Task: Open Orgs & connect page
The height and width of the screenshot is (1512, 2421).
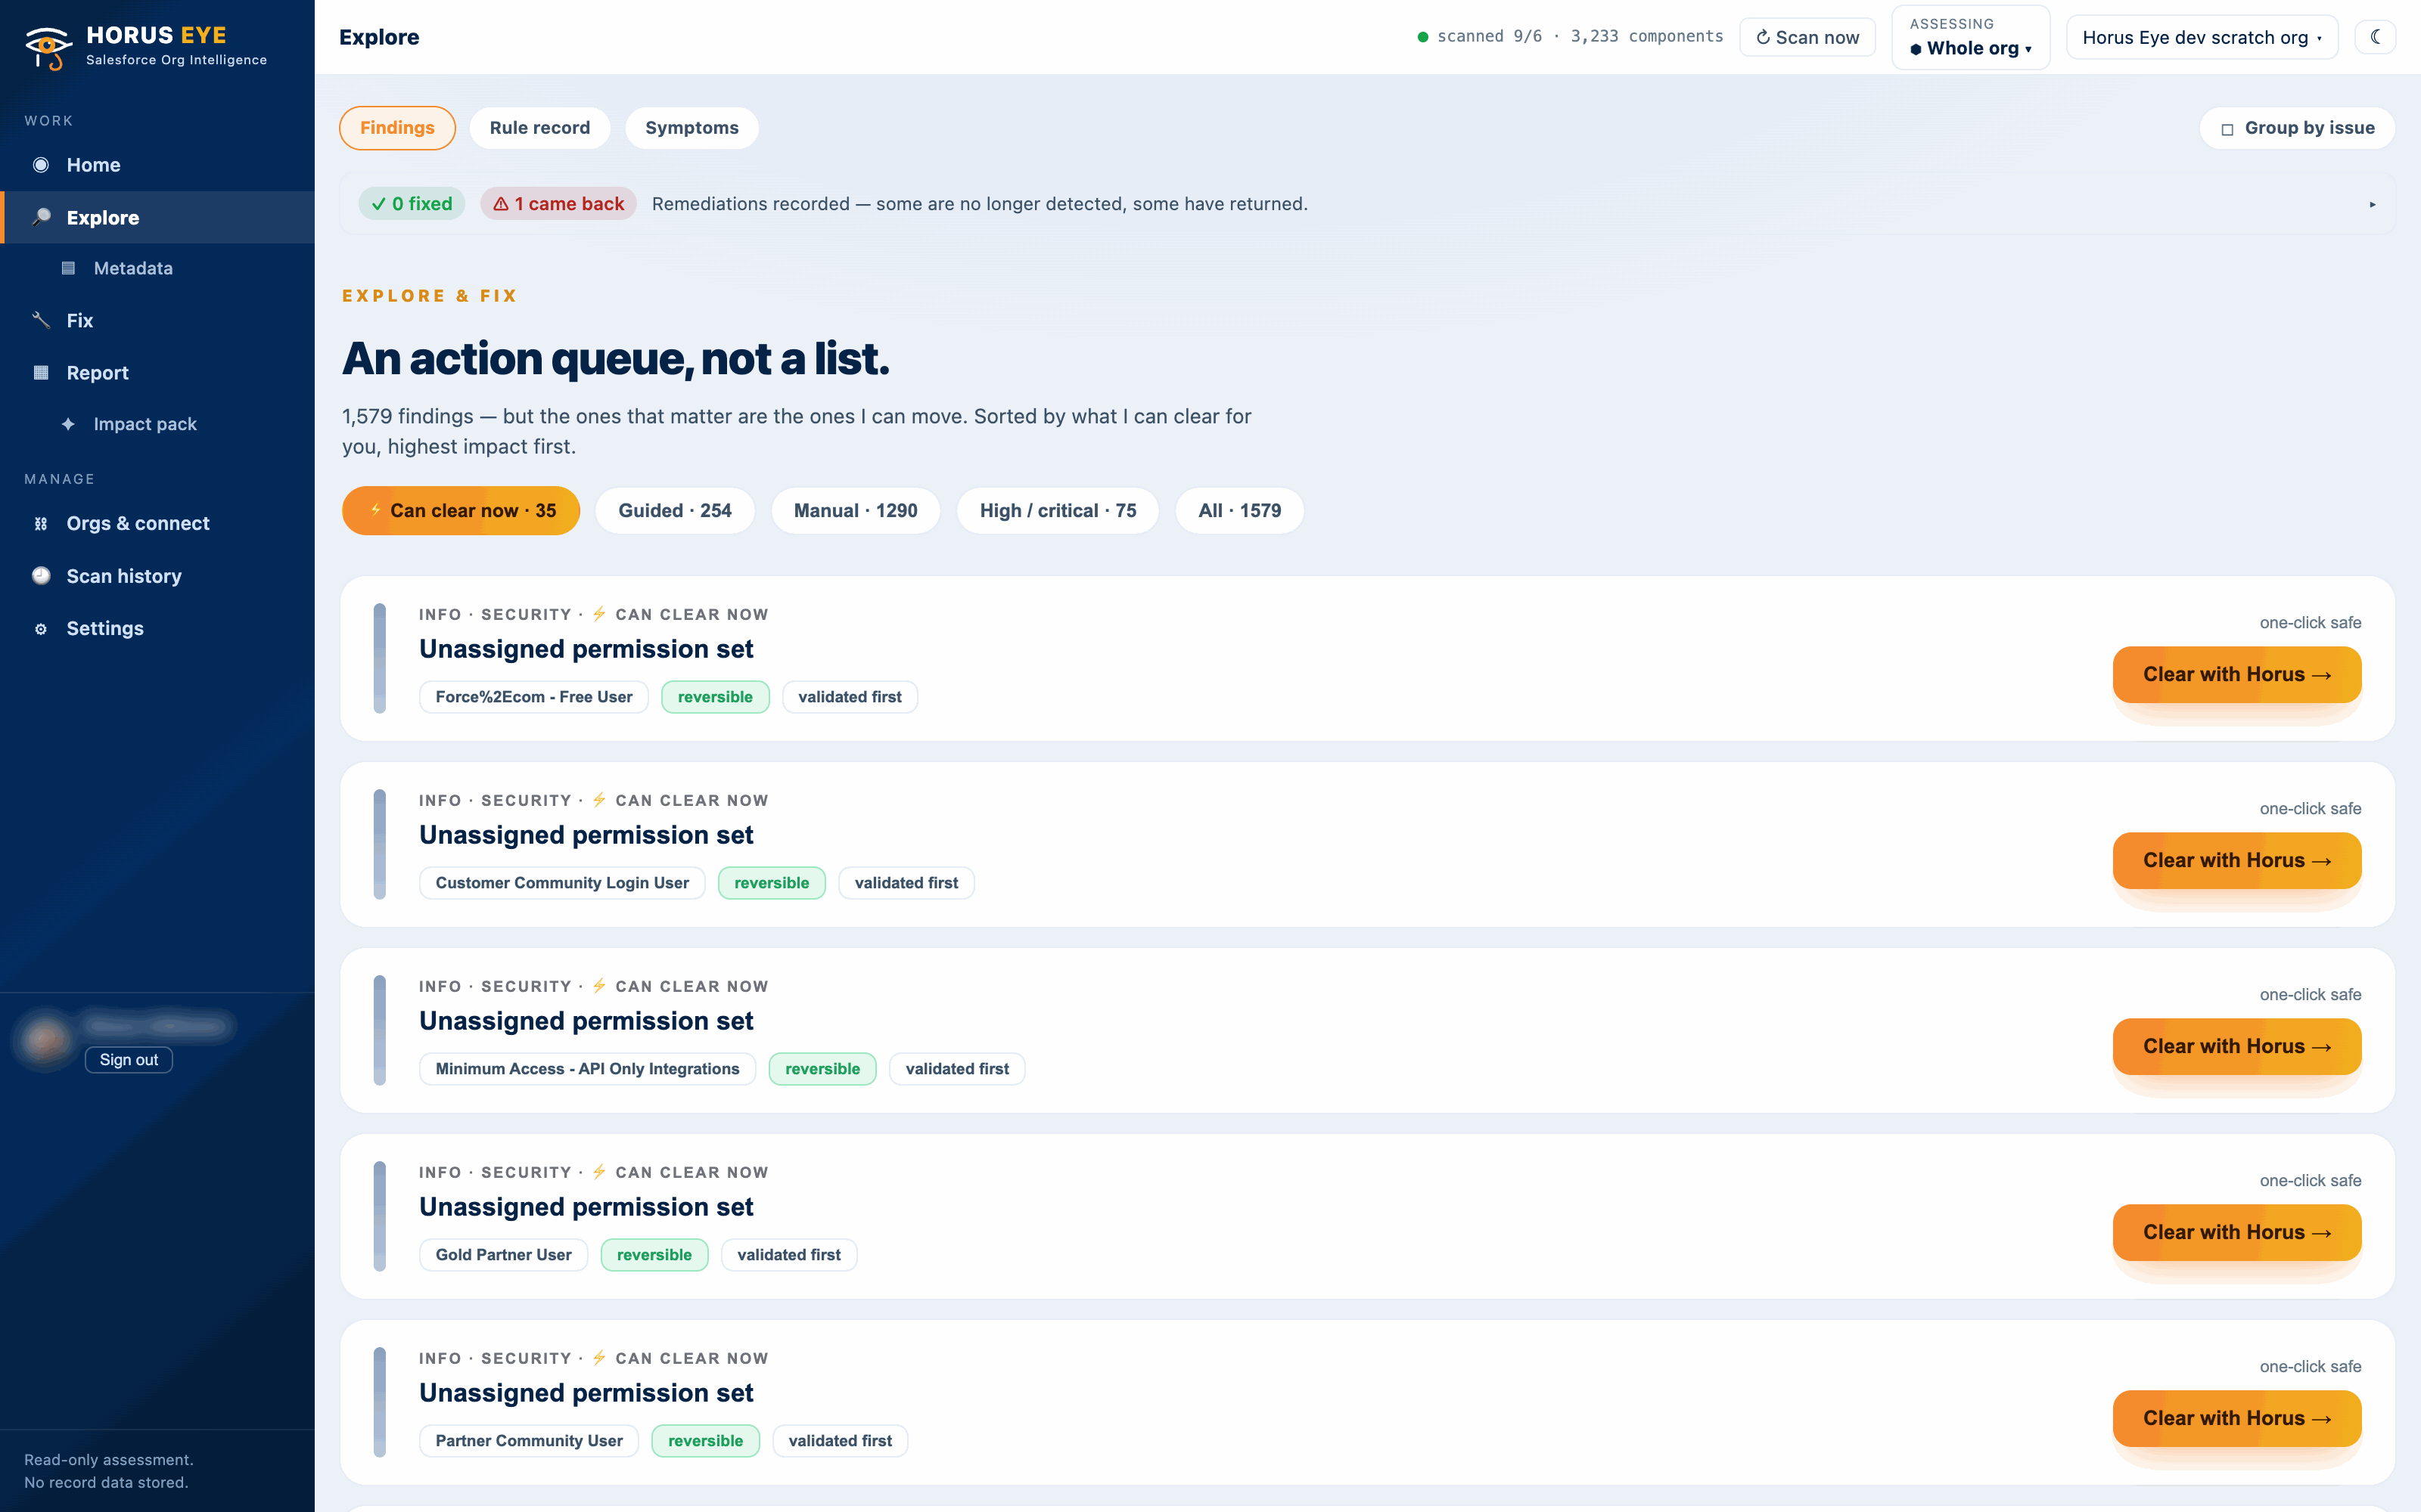Action: [157, 523]
